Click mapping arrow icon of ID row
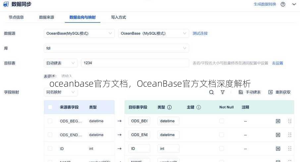The height and width of the screenshot is (162, 300). [x=120, y=148]
